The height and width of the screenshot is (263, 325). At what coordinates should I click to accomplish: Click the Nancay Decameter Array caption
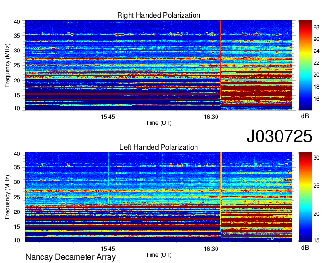point(70,257)
